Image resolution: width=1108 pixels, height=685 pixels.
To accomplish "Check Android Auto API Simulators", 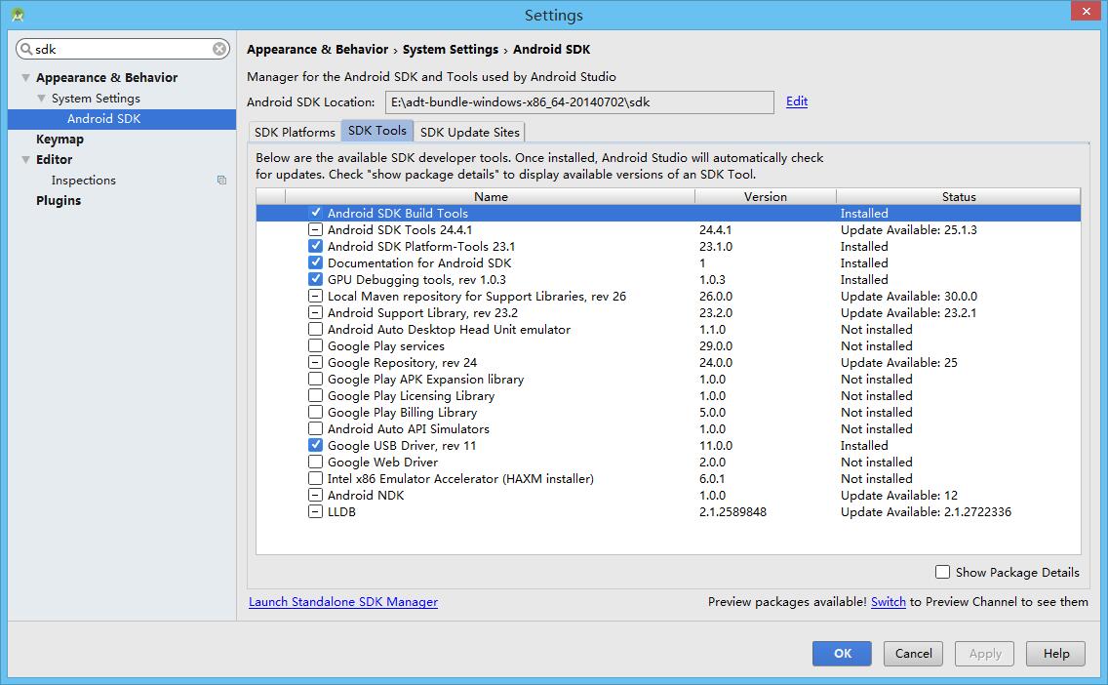I will coord(315,429).
